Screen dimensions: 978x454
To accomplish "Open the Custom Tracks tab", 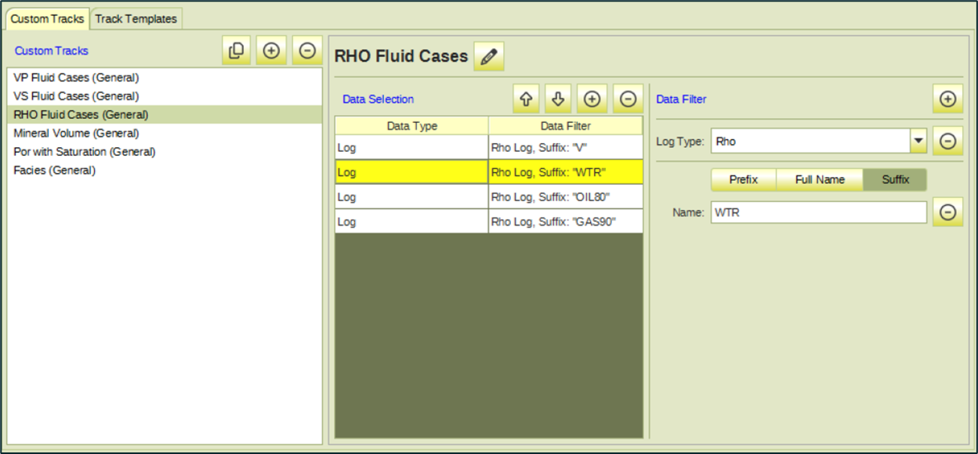I will coord(47,19).
